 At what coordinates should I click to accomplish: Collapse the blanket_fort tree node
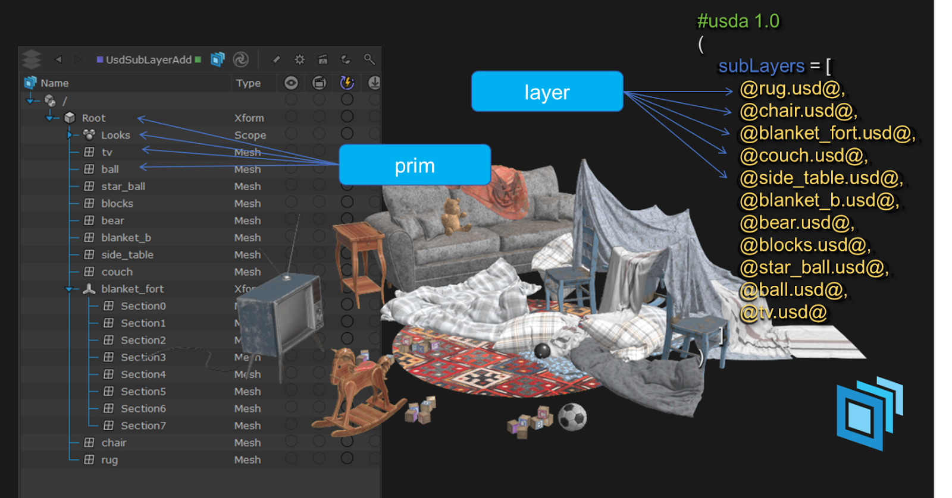point(70,289)
